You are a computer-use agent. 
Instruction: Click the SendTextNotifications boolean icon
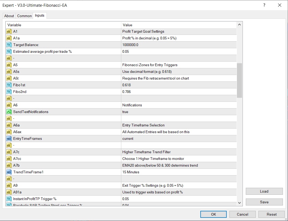click(9, 112)
